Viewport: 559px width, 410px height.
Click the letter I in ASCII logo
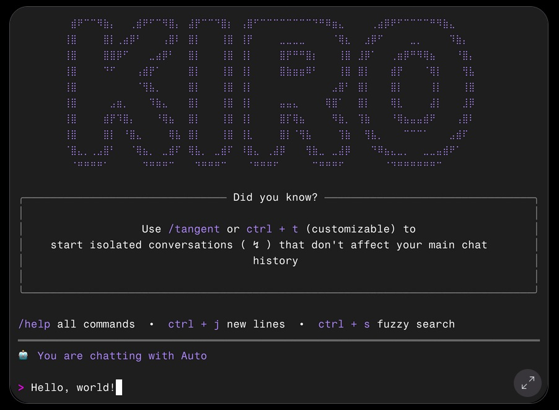pyautogui.click(x=211, y=93)
